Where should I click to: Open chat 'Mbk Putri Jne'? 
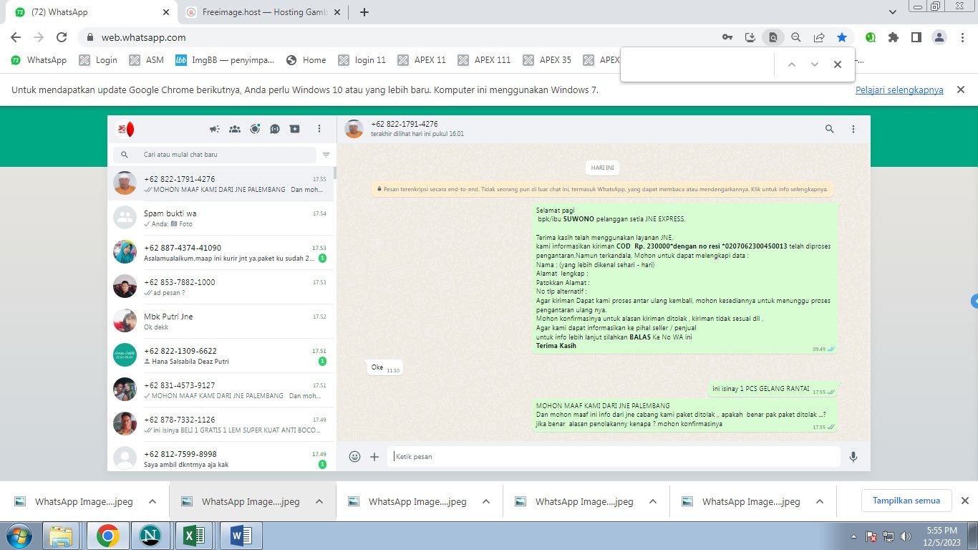pos(221,322)
